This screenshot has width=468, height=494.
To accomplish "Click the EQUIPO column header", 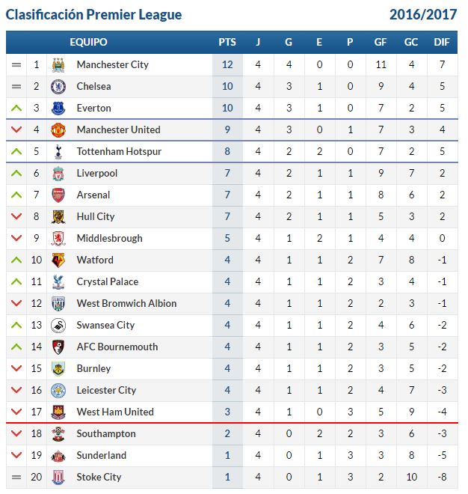I will pyautogui.click(x=88, y=42).
